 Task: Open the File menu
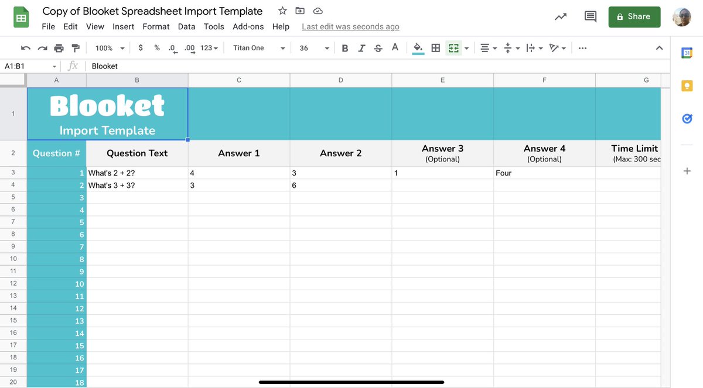click(49, 26)
